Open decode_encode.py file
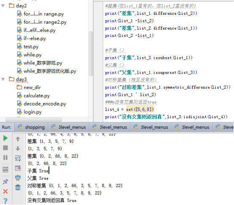The image size is (234, 205). (x=45, y=104)
